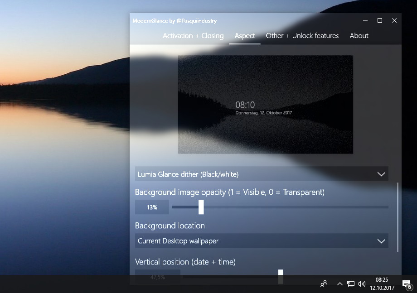Open the People icon in the taskbar
The image size is (417, 293).
pyautogui.click(x=324, y=284)
